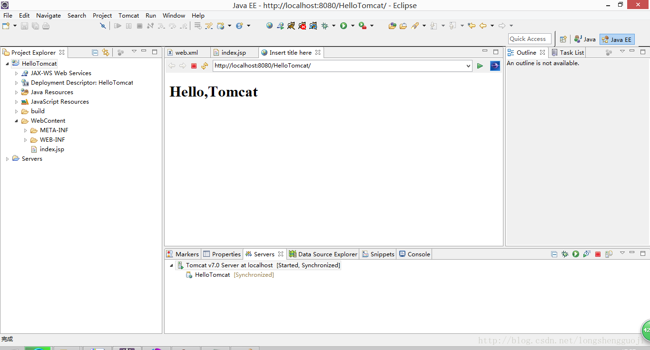Stop the server with red square in Servers view
Screen dimensions: 650x350
tap(598, 254)
